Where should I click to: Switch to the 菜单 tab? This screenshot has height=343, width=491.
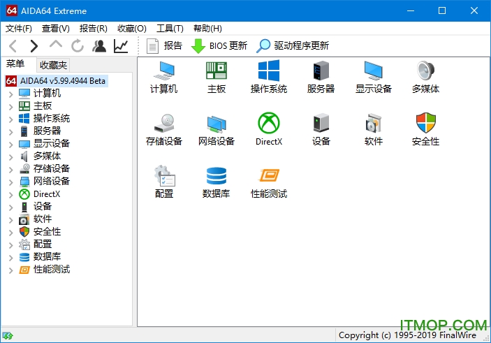pyautogui.click(x=15, y=64)
